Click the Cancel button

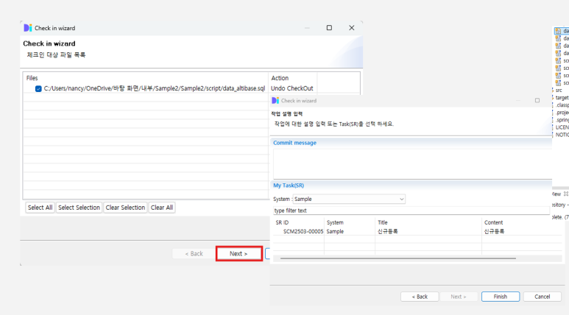(543, 297)
